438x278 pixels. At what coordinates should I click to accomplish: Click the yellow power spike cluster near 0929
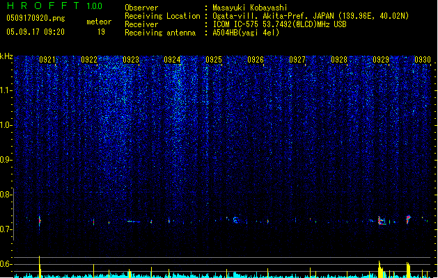coord(381,270)
